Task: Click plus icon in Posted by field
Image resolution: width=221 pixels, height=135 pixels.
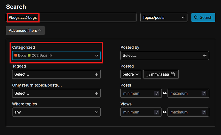Action: click(205, 55)
